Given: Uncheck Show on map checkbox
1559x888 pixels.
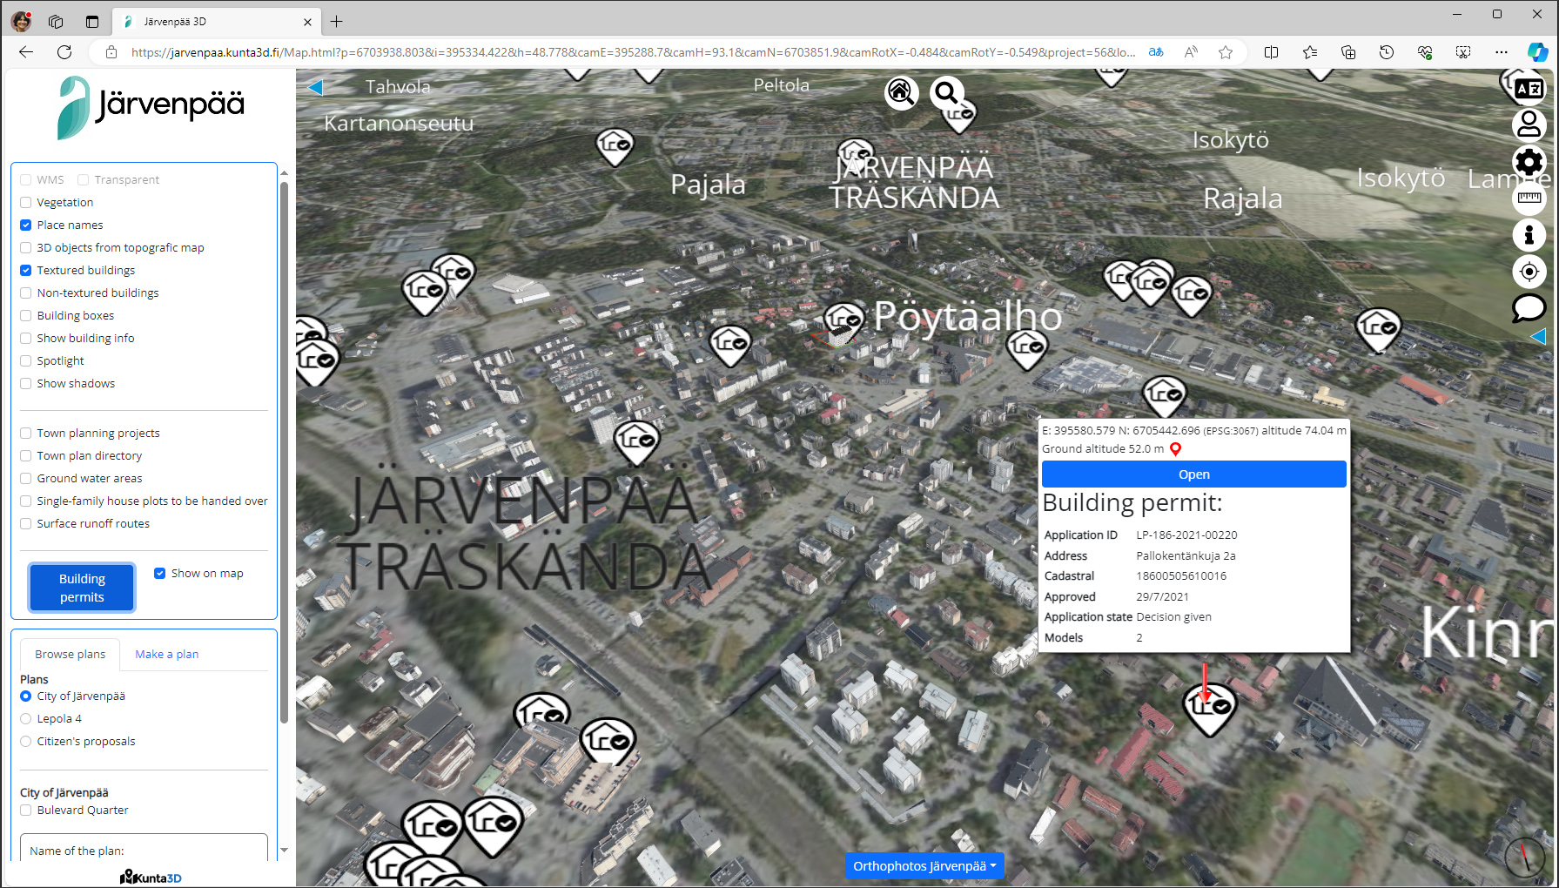Looking at the screenshot, I should click(x=160, y=573).
